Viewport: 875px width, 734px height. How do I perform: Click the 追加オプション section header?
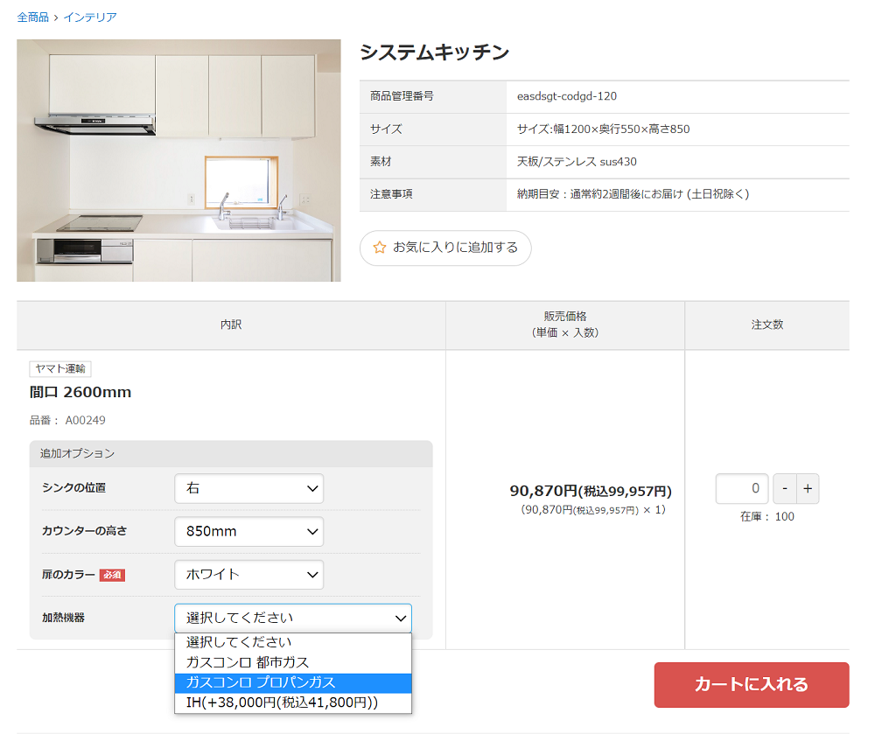pyautogui.click(x=231, y=453)
